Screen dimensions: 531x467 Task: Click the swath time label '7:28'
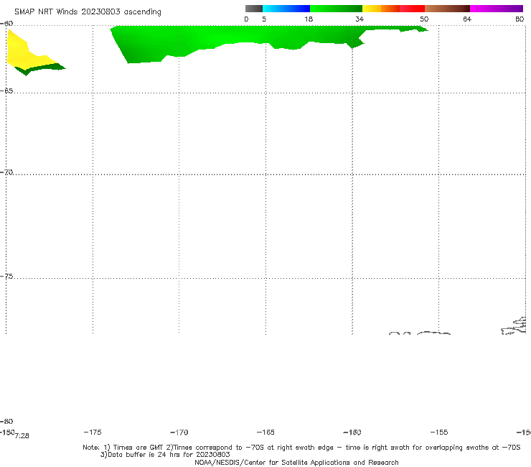pyautogui.click(x=22, y=436)
